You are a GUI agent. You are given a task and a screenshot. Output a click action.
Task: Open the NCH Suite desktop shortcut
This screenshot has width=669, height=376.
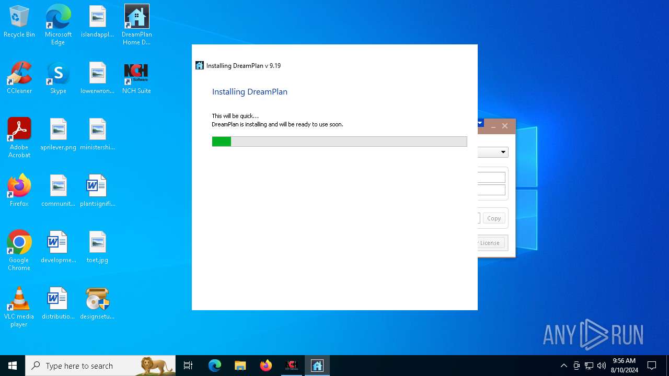pos(136,78)
